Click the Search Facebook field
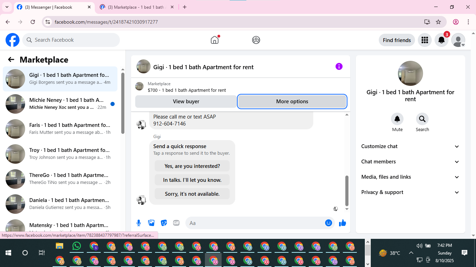This screenshot has width=476, height=267. pyautogui.click(x=71, y=40)
